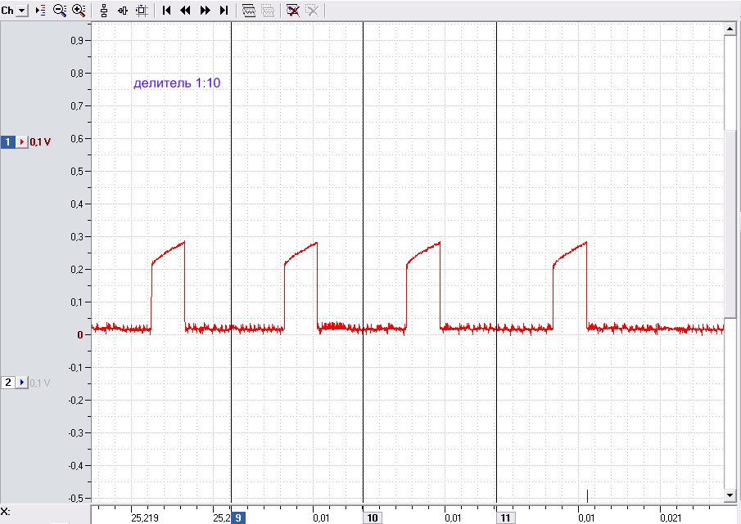Select frame marker 11 on the time axis
The width and height of the screenshot is (741, 524).
(x=506, y=517)
